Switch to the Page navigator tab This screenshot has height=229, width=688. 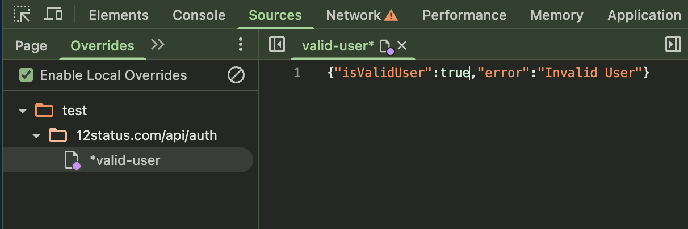pyautogui.click(x=31, y=45)
